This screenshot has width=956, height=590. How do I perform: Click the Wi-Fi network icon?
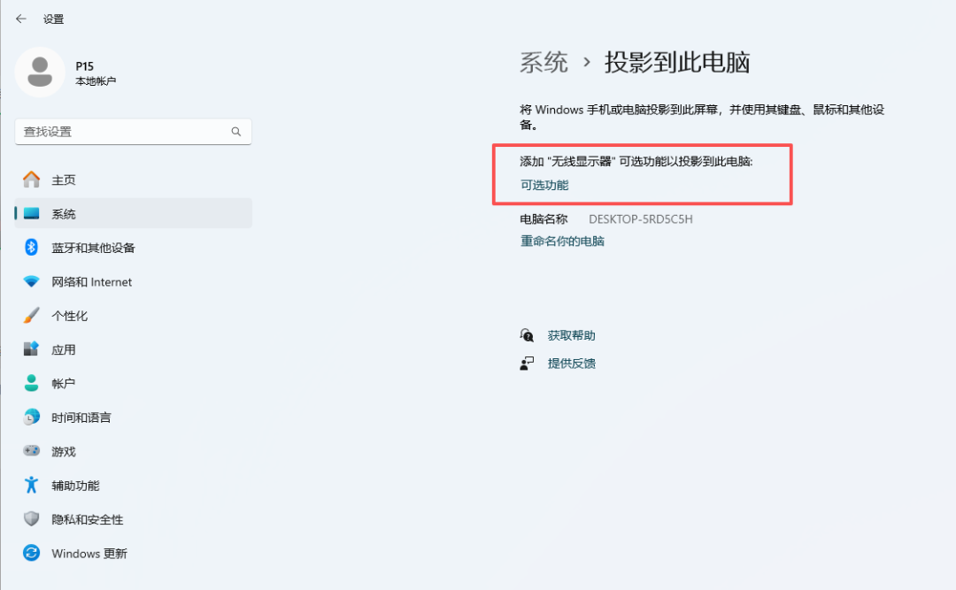(x=31, y=281)
